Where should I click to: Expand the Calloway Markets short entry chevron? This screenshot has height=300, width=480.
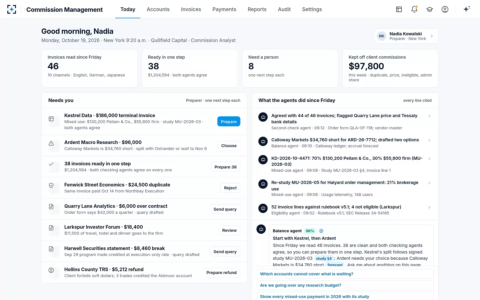(429, 140)
